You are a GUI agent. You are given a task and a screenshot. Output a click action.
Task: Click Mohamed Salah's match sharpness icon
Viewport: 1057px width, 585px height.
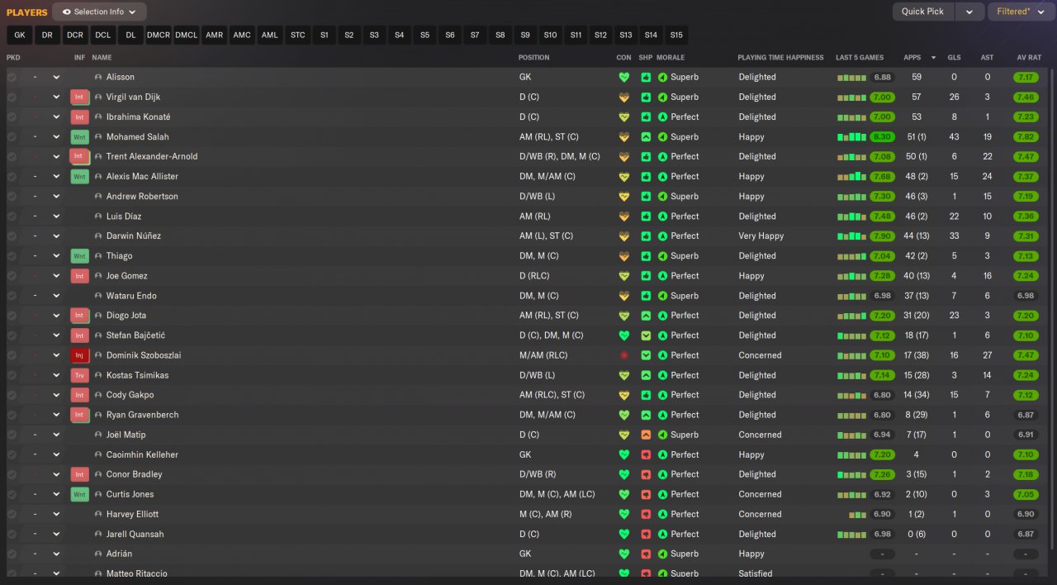tap(646, 137)
